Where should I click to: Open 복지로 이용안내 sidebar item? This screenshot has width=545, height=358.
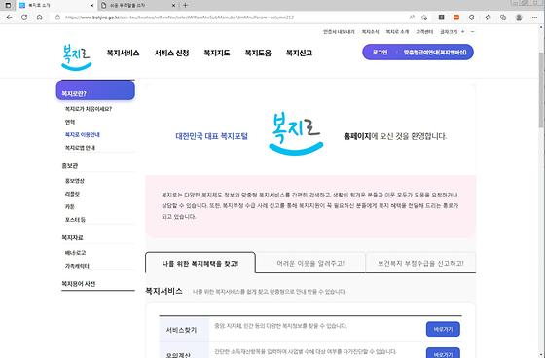point(83,134)
